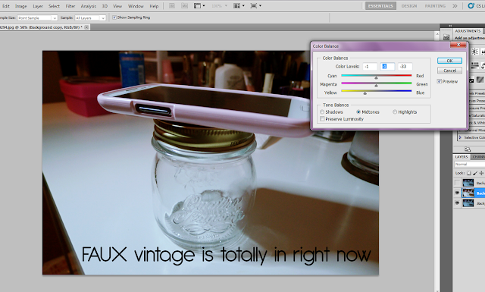Uncheck Show Sampling Ring
This screenshot has height=292, width=485.
click(114, 17)
